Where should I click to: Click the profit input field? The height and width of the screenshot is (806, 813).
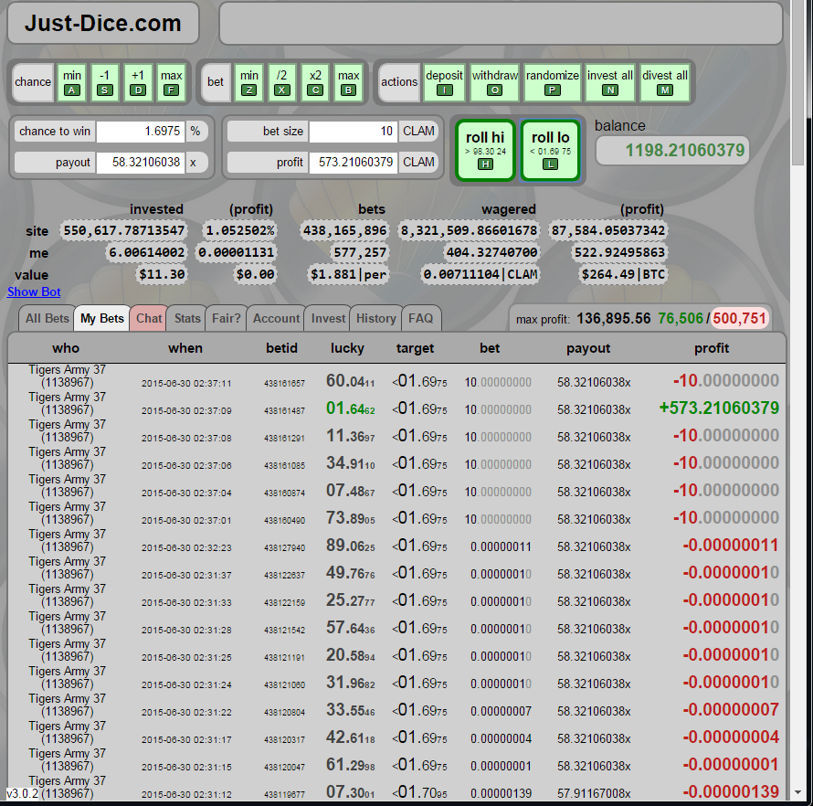tap(354, 163)
